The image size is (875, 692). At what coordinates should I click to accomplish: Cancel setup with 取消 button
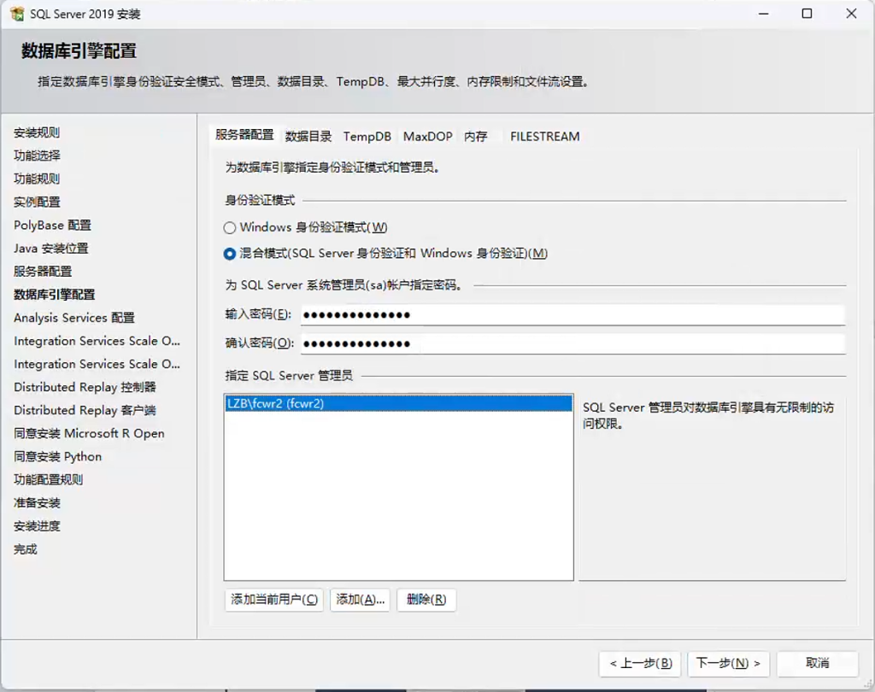pos(818,664)
